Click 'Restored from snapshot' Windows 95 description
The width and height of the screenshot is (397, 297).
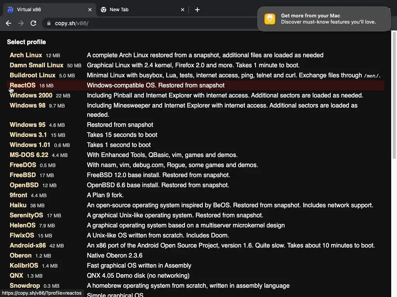coord(120,125)
